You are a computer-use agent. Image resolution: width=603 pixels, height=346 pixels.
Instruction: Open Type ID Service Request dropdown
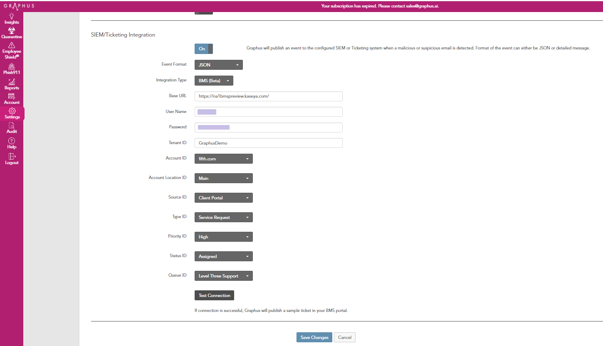[x=224, y=217]
